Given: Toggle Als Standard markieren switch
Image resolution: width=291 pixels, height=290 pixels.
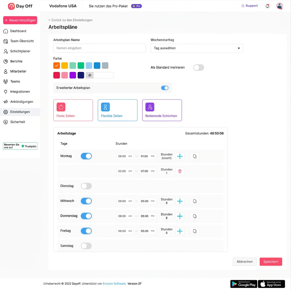Looking at the screenshot, I should click(199, 68).
